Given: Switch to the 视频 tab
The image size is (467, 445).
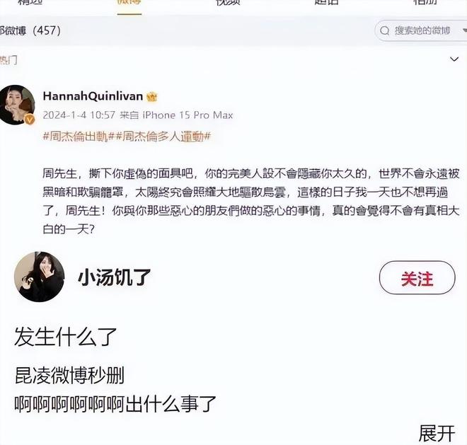Looking at the screenshot, I should (x=228, y=2).
